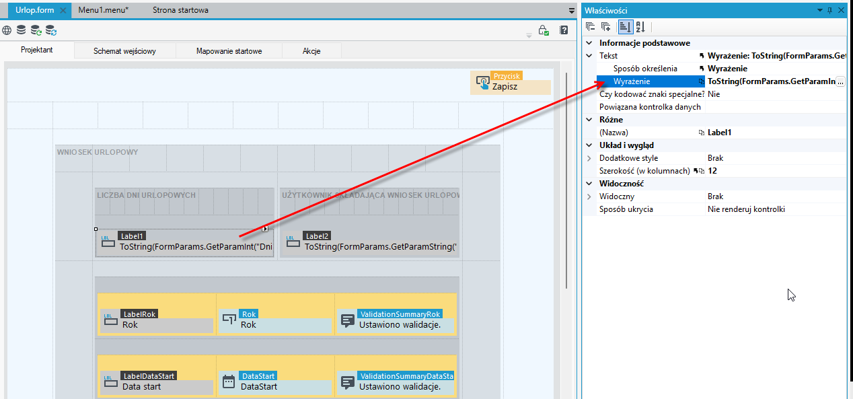Image resolution: width=853 pixels, height=399 pixels.
Task: Select the ValidationSummaryRok control
Action: click(x=396, y=320)
